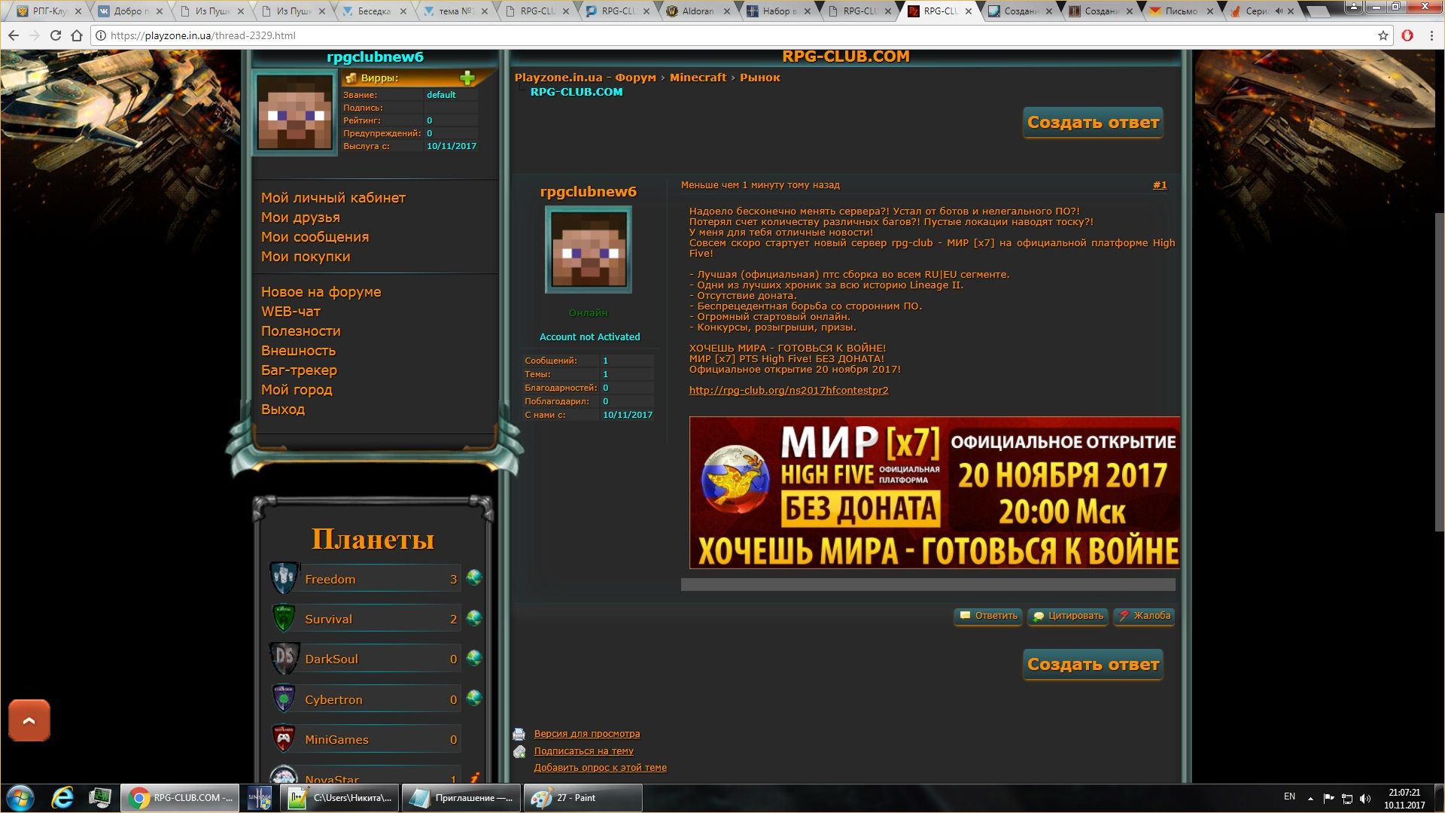
Task: Click the orange scroll-to-top arrow button
Action: (29, 720)
